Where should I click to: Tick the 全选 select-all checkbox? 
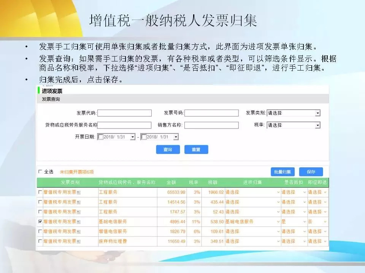tap(40, 171)
